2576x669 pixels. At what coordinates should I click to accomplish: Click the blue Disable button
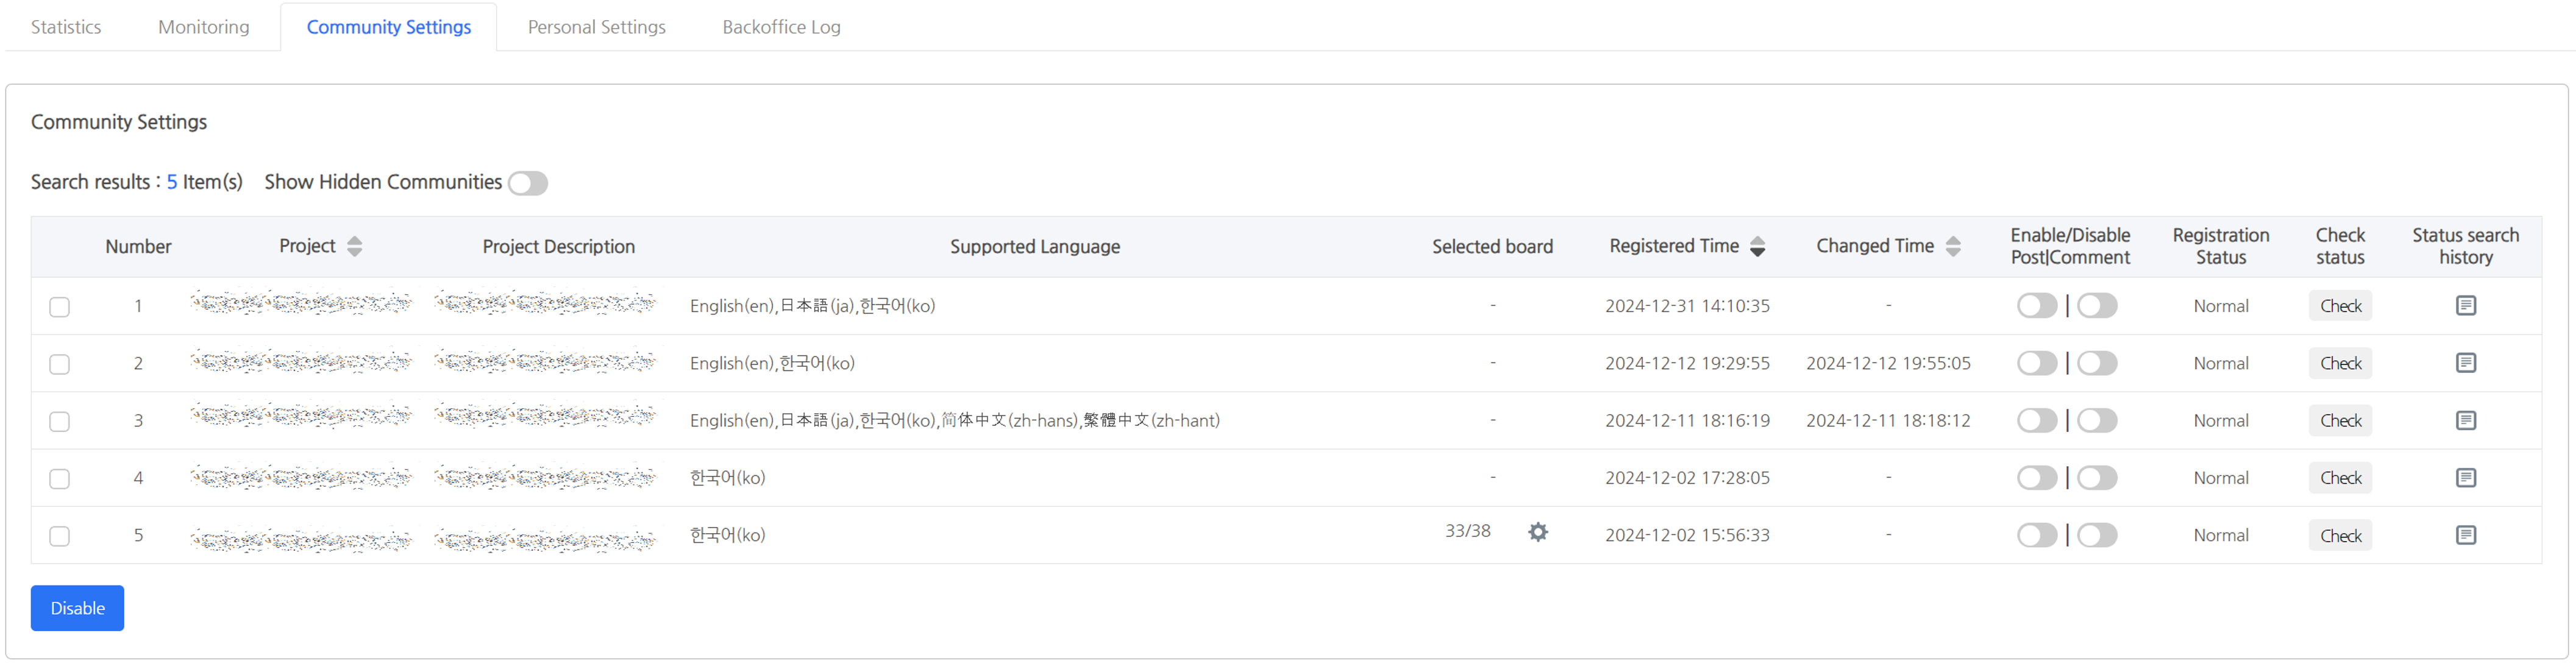click(77, 608)
